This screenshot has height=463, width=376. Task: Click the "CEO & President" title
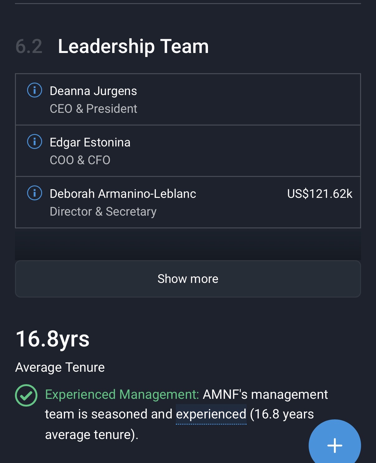click(x=94, y=109)
